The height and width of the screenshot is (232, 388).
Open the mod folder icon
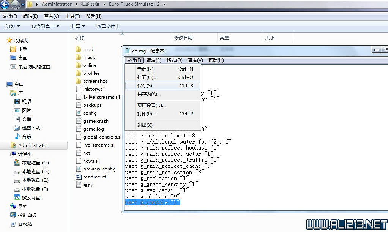(x=79, y=49)
